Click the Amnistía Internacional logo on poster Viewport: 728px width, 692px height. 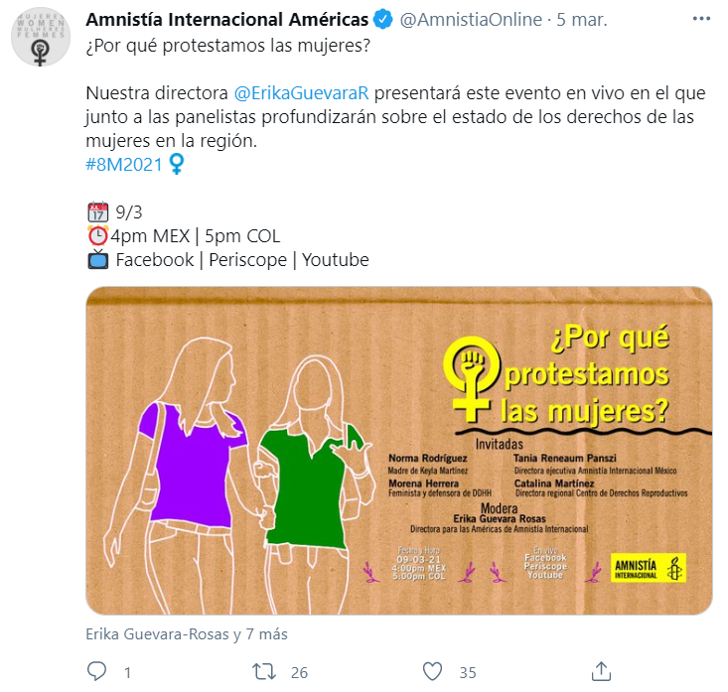tap(649, 568)
